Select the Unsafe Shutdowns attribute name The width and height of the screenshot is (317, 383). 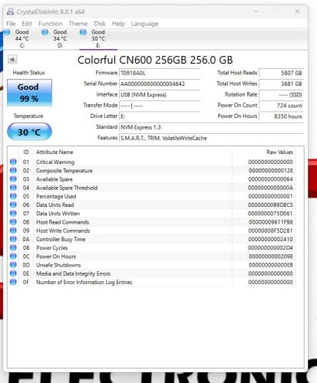pyautogui.click(x=58, y=265)
